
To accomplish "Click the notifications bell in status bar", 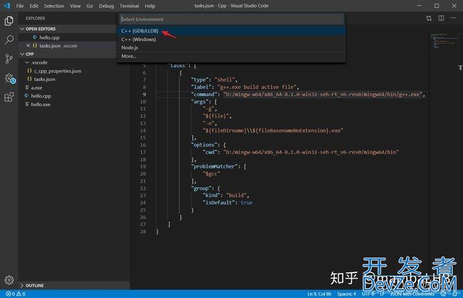I will pos(455,294).
